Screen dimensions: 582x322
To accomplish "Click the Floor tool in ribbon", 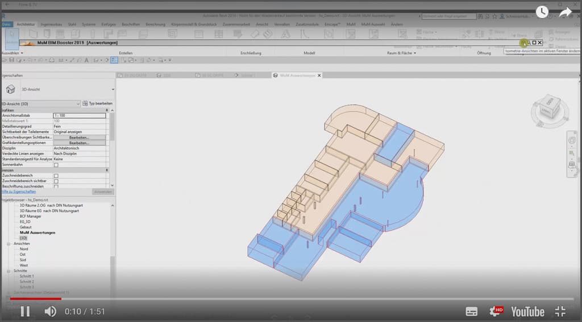I will click(x=143, y=34).
